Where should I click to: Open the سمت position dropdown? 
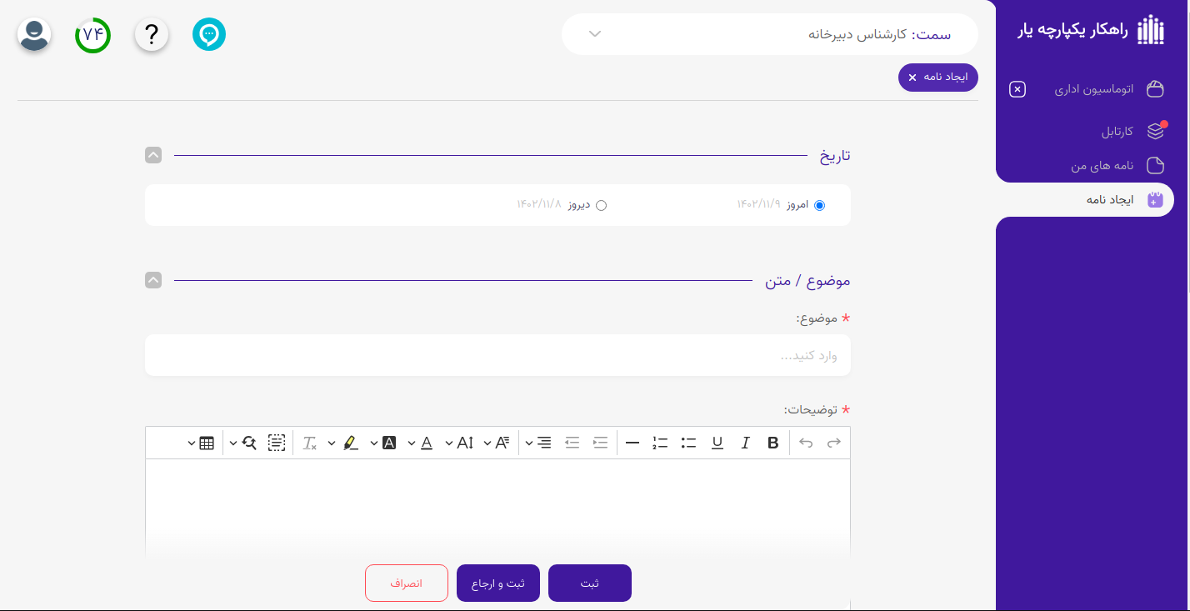tap(770, 34)
